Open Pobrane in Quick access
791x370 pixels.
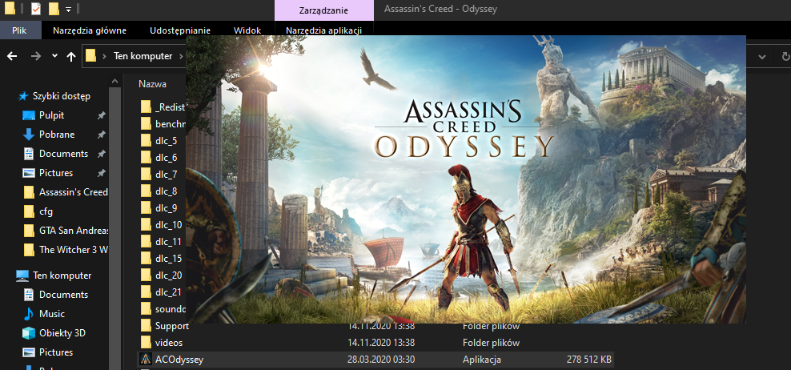click(x=57, y=135)
